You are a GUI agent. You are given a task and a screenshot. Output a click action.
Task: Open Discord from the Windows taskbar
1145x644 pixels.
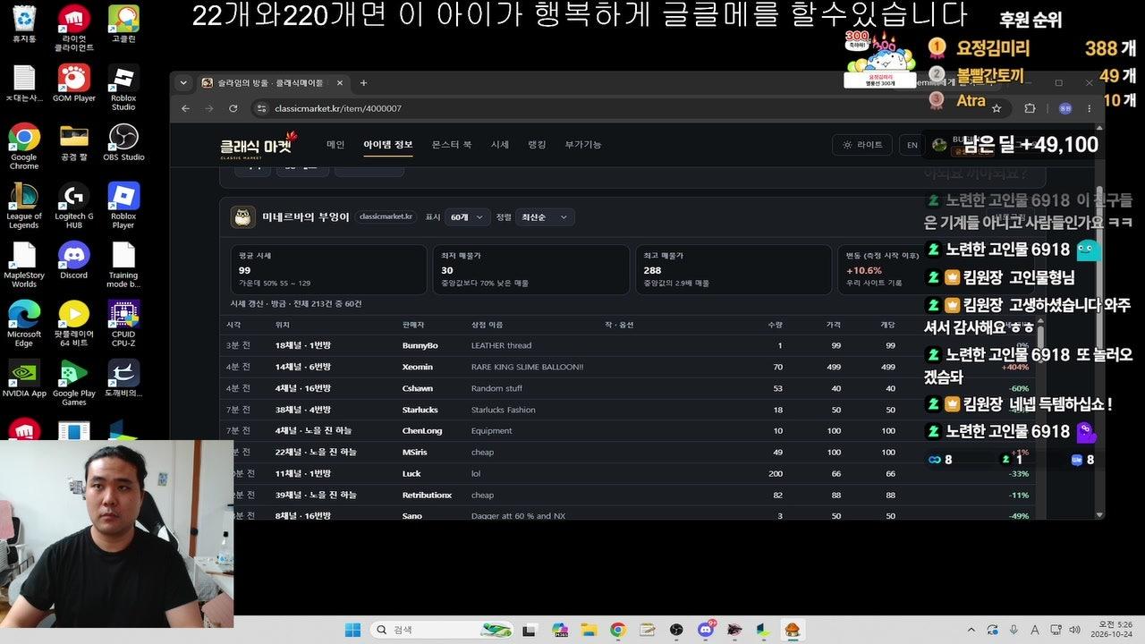pyautogui.click(x=705, y=630)
